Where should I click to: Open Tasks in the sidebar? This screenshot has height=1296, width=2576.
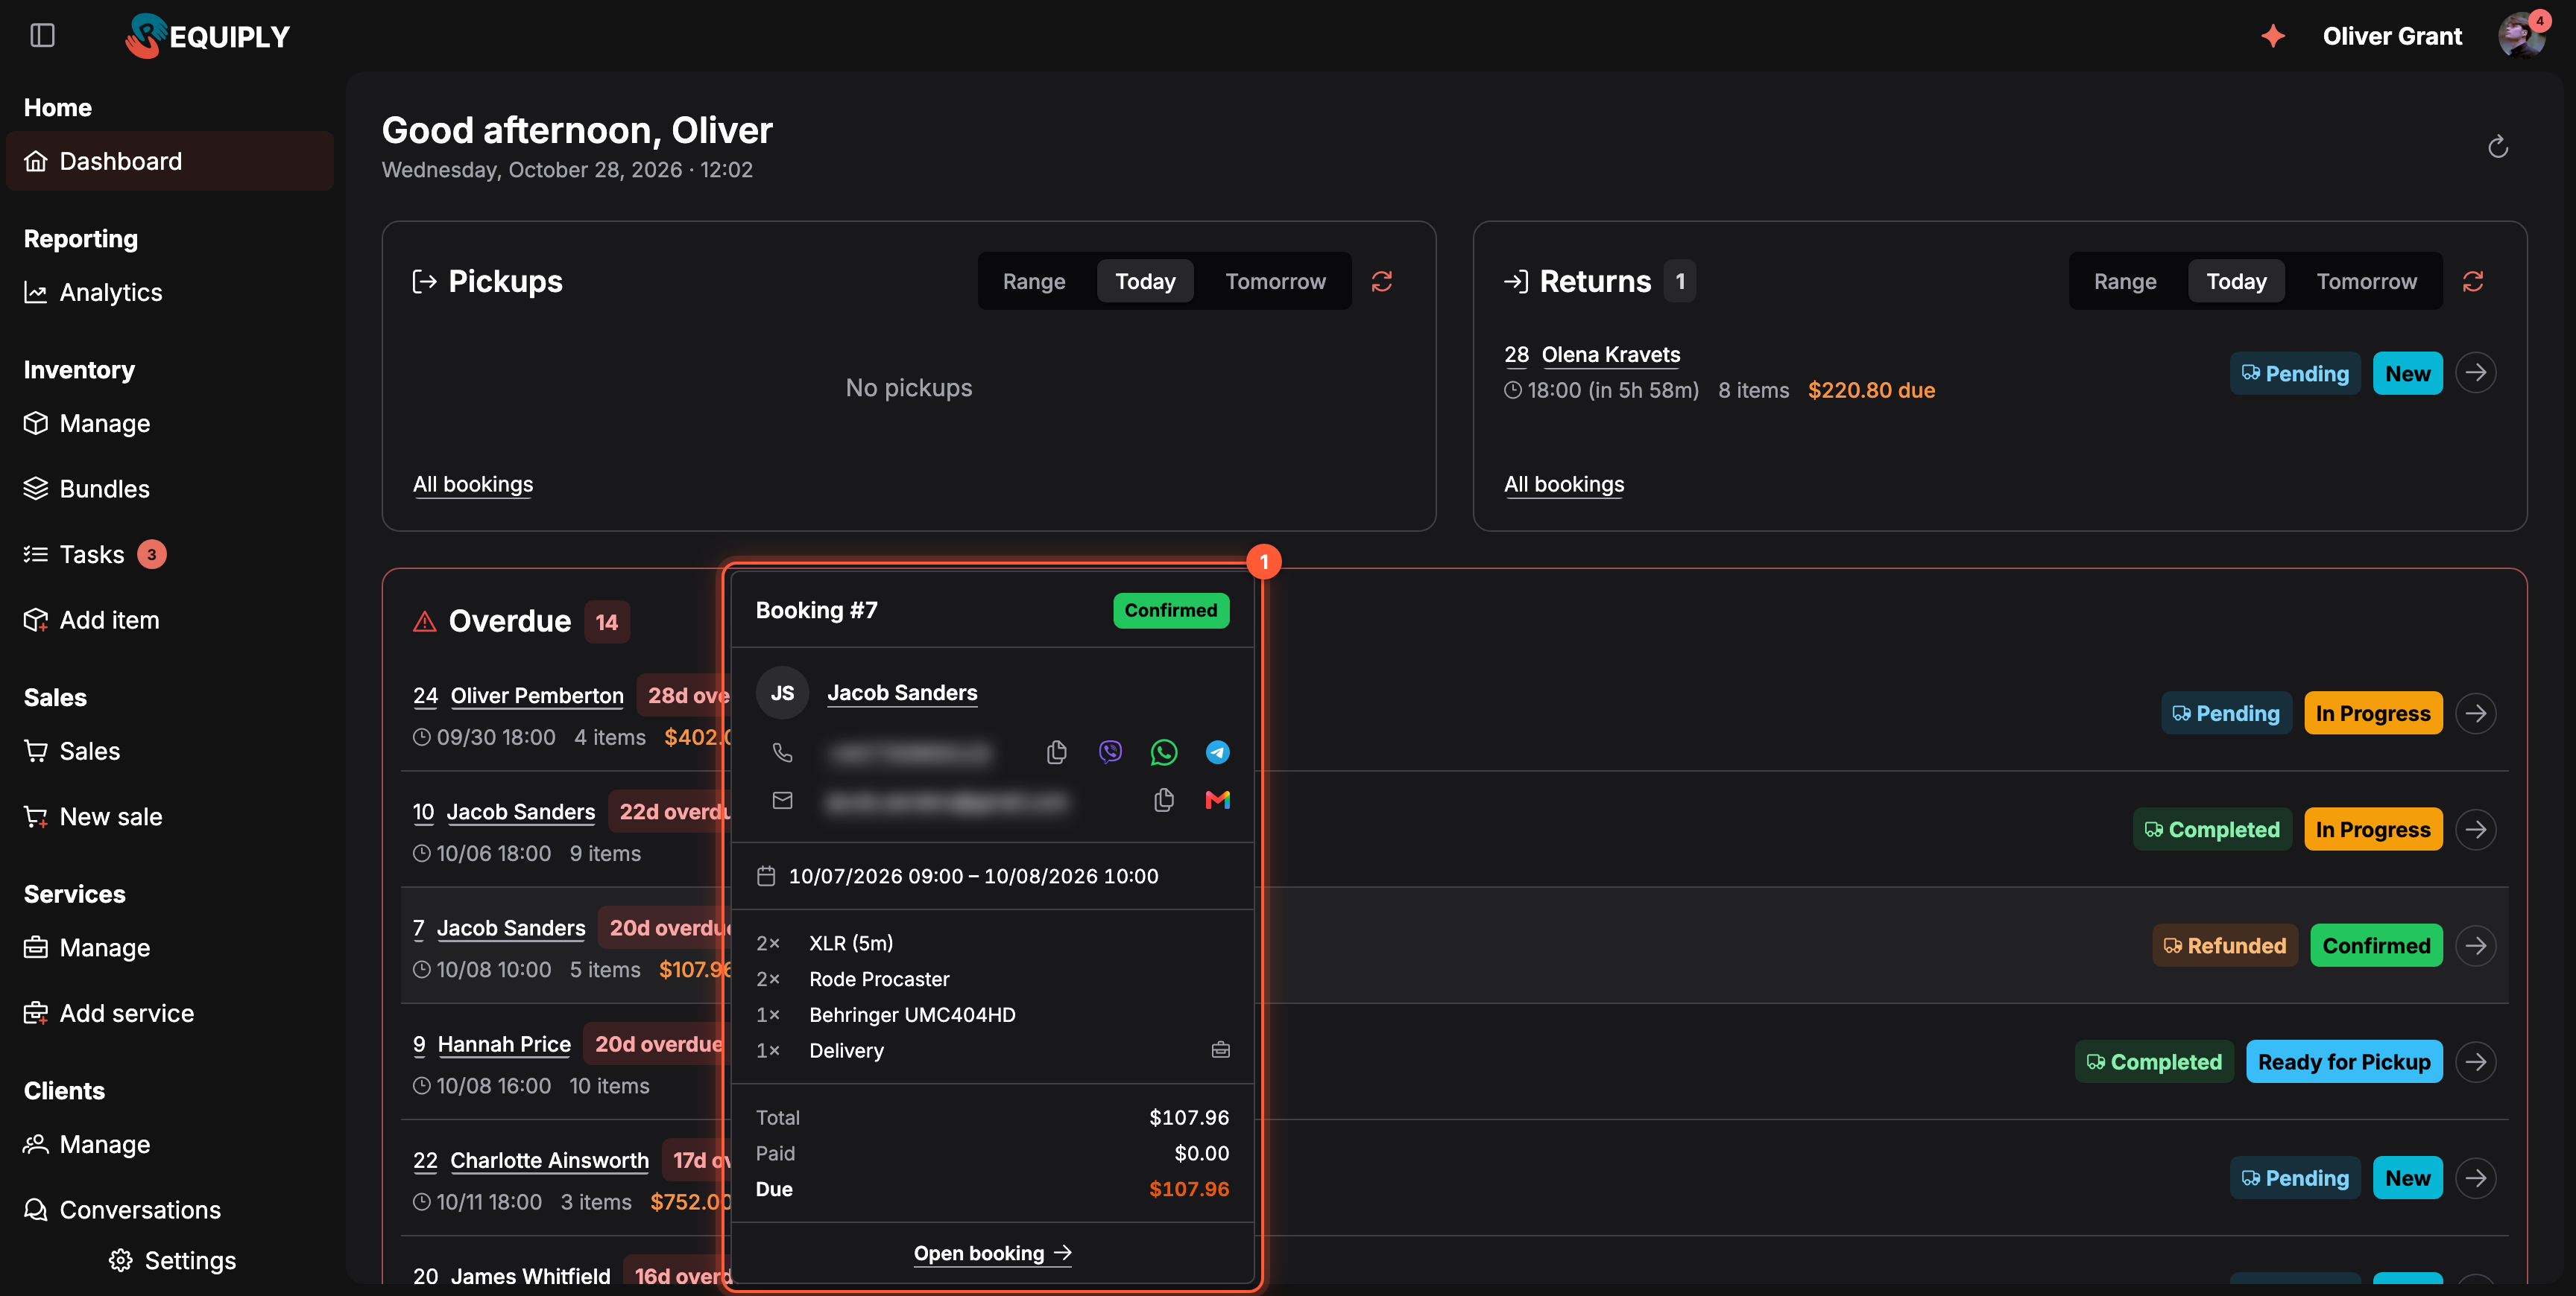coord(92,555)
